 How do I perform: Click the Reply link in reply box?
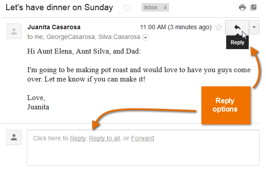pos(78,138)
